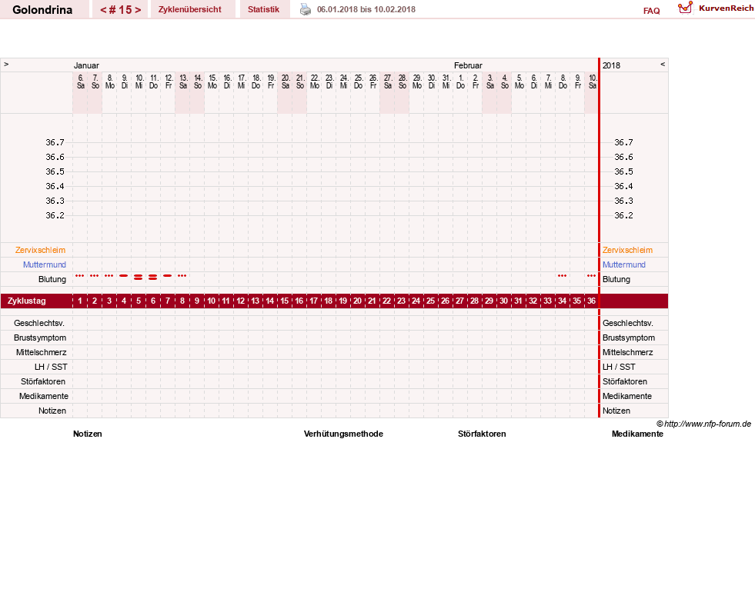
Task: Open the FAQ link
Action: coord(651,11)
